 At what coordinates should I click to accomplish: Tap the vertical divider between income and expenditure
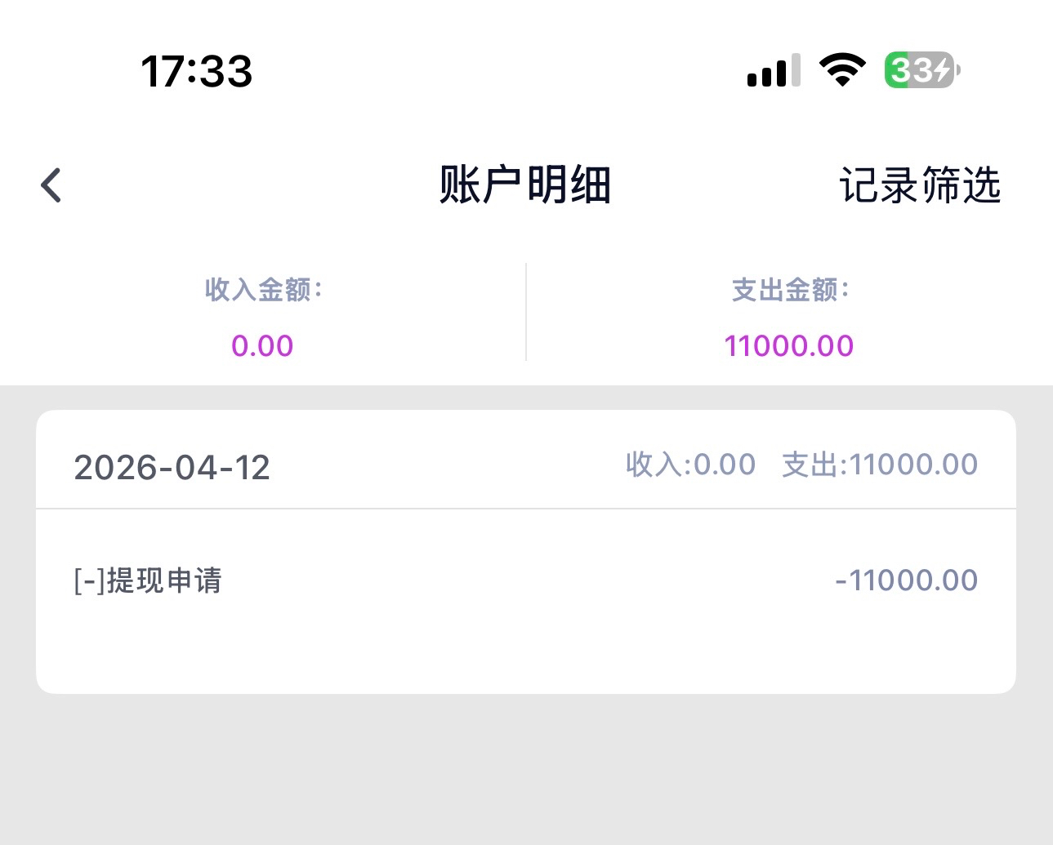(526, 312)
